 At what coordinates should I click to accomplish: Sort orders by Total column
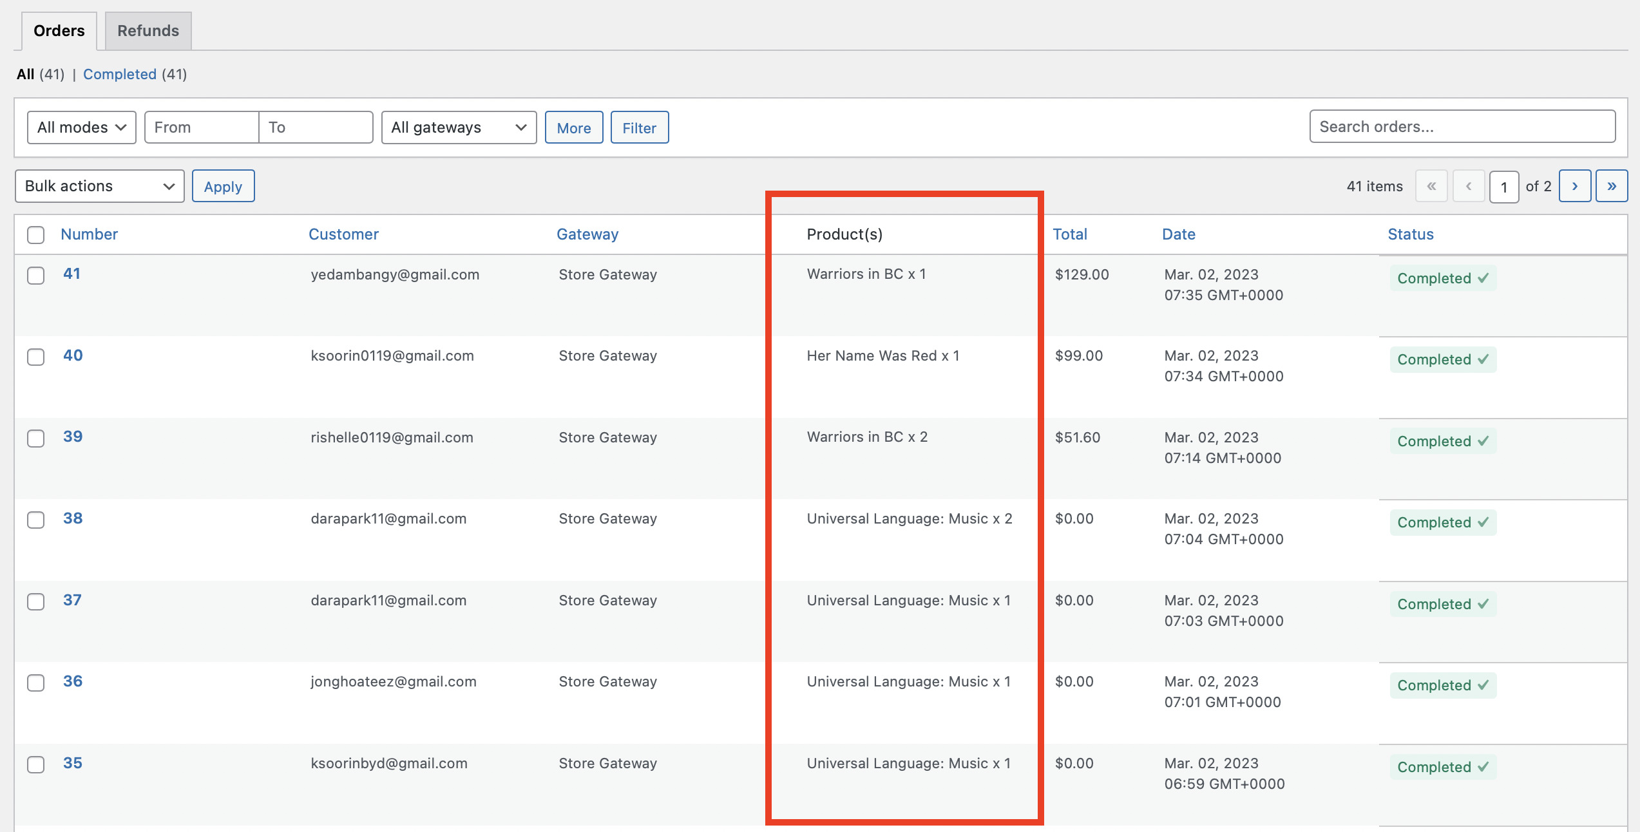(x=1070, y=234)
